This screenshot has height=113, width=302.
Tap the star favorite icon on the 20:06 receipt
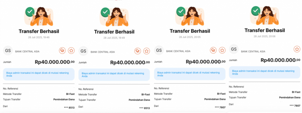click(297, 49)
